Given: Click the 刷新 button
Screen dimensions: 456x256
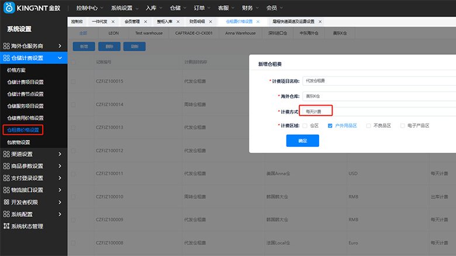Looking at the screenshot, I should pyautogui.click(x=134, y=47).
